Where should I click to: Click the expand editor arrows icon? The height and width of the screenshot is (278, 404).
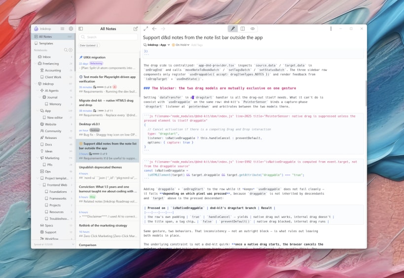pyautogui.click(x=146, y=29)
